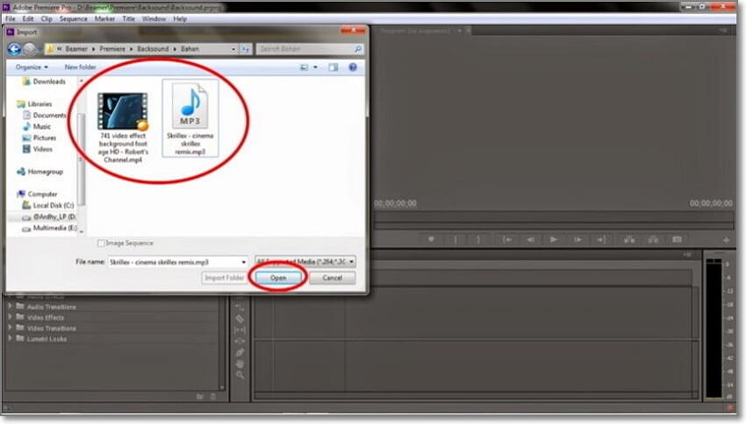
Task: Change view using the view icon
Action: [304, 67]
